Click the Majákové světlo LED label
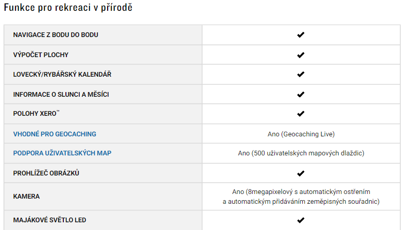401x230 pixels. click(49, 220)
